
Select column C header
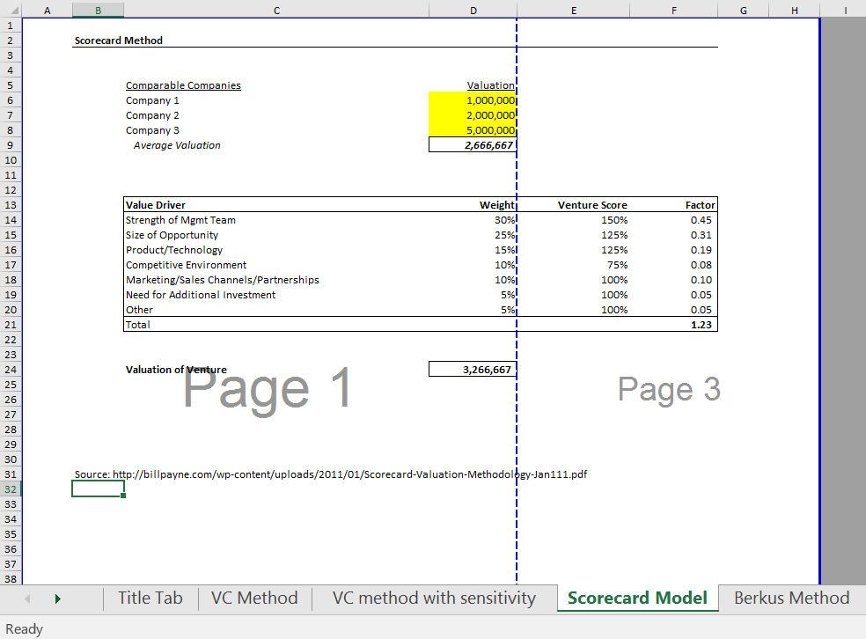tap(276, 11)
